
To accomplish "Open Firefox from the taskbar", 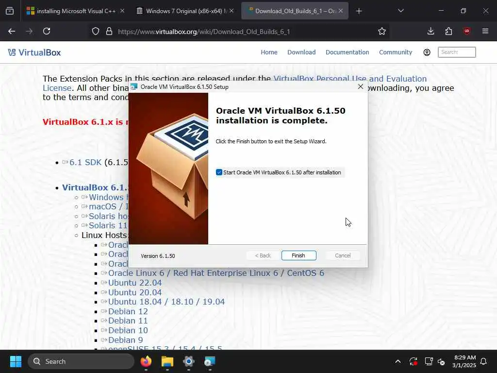I will (146, 361).
